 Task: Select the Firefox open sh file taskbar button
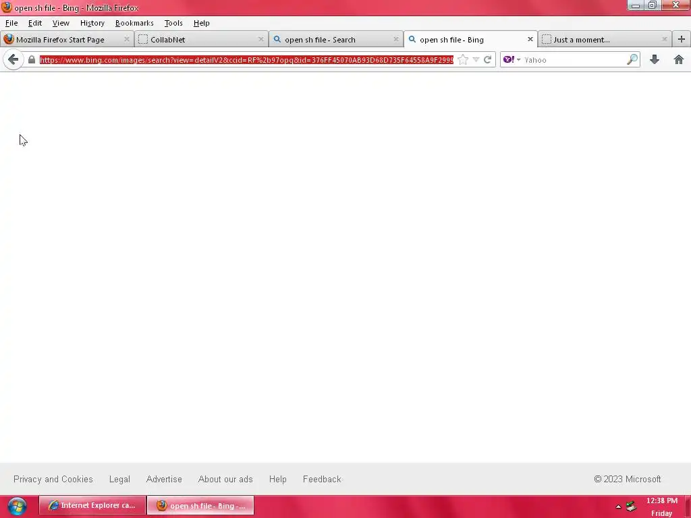(200, 505)
